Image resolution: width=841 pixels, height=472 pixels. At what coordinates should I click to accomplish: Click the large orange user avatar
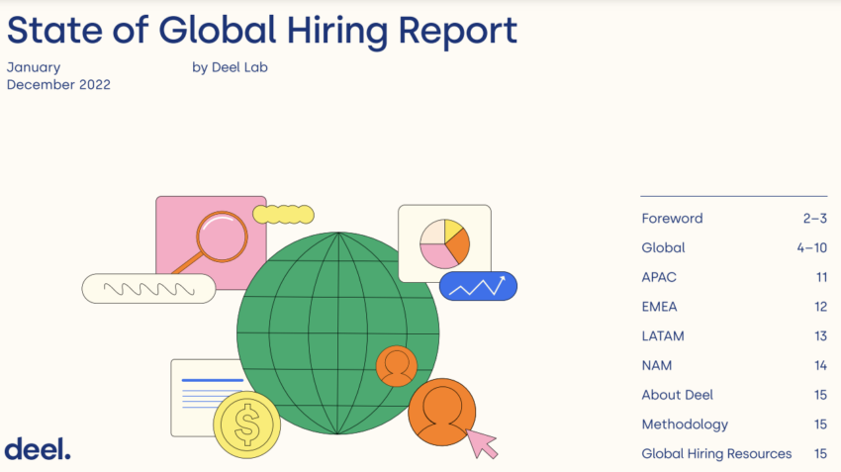pyautogui.click(x=441, y=412)
